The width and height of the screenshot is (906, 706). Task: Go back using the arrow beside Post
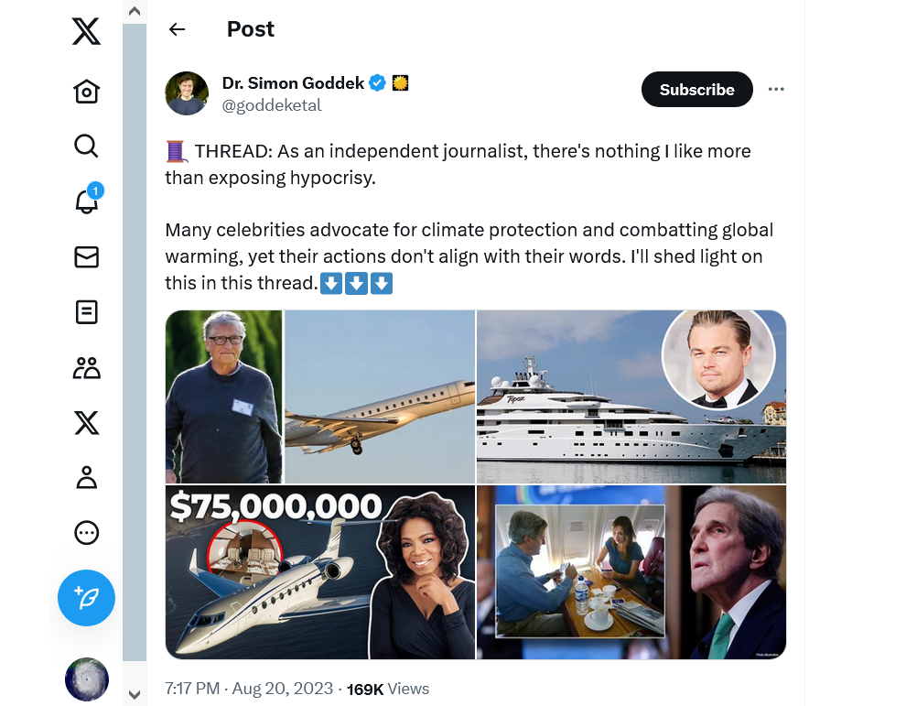[177, 29]
